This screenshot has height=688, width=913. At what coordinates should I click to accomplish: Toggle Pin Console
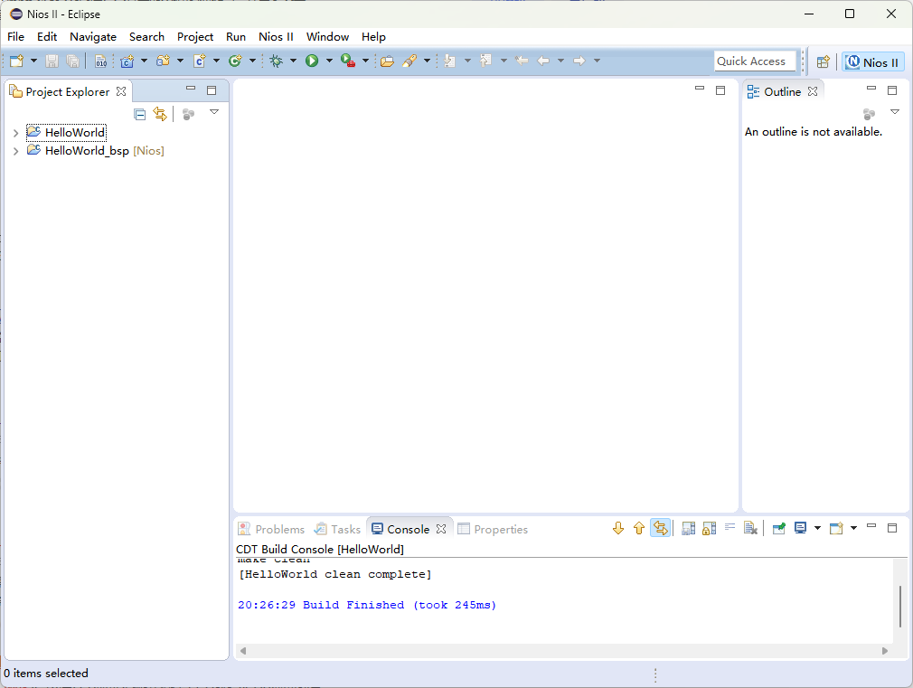click(778, 528)
